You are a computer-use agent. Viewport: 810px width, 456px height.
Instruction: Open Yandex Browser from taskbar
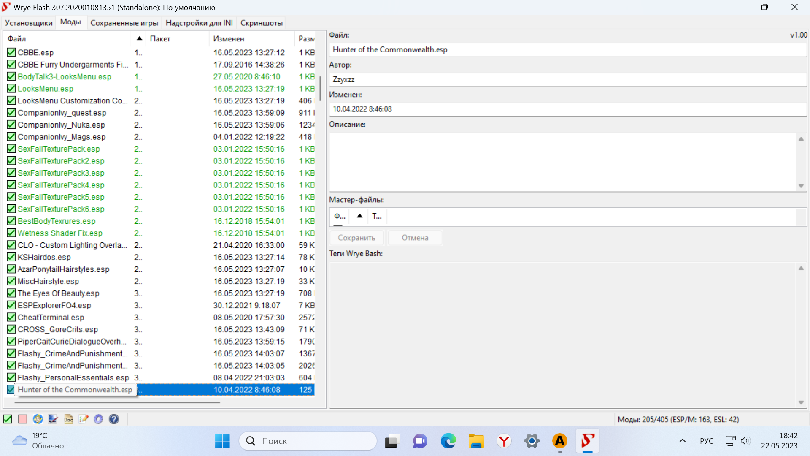[504, 441]
